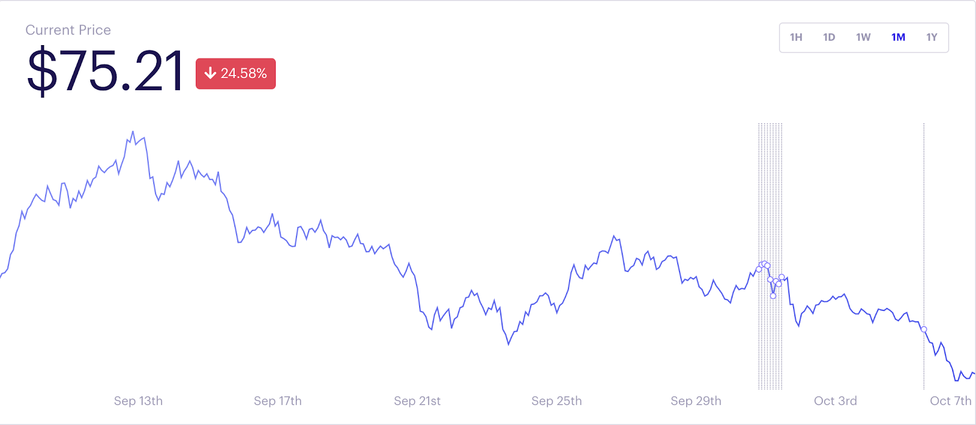The image size is (976, 425).
Task: Click the active 1M tab
Action: [x=897, y=37]
